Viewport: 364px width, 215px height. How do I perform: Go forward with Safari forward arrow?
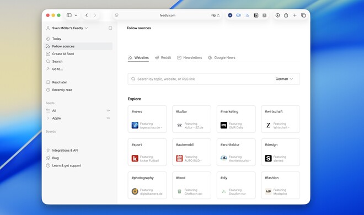(95, 15)
